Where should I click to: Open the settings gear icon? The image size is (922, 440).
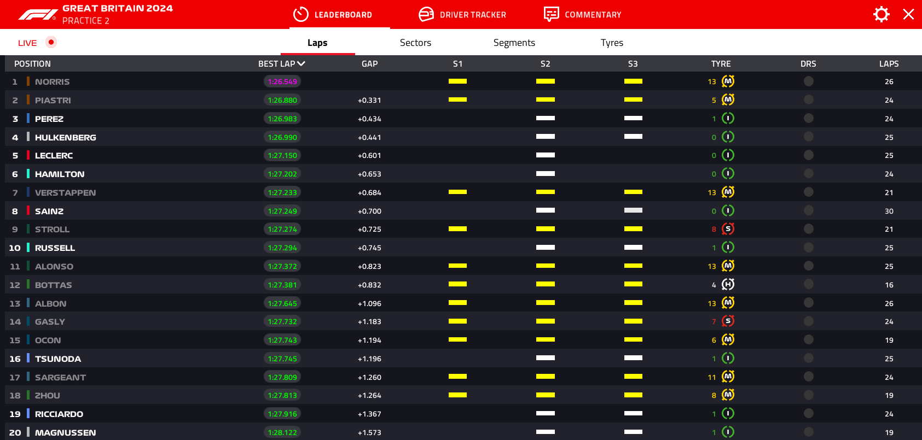click(881, 14)
